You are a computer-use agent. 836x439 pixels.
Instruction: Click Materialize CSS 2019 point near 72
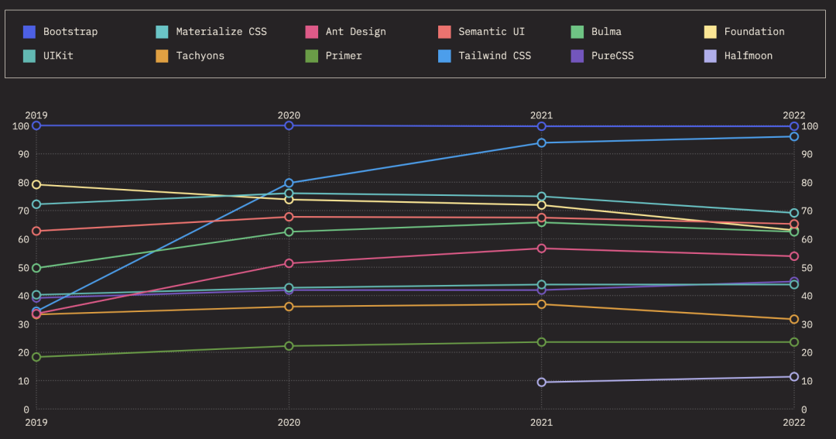[x=36, y=204]
